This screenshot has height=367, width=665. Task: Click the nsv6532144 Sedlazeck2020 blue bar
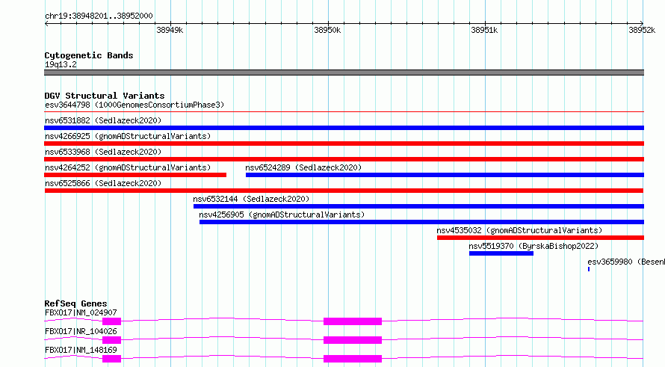click(418, 206)
